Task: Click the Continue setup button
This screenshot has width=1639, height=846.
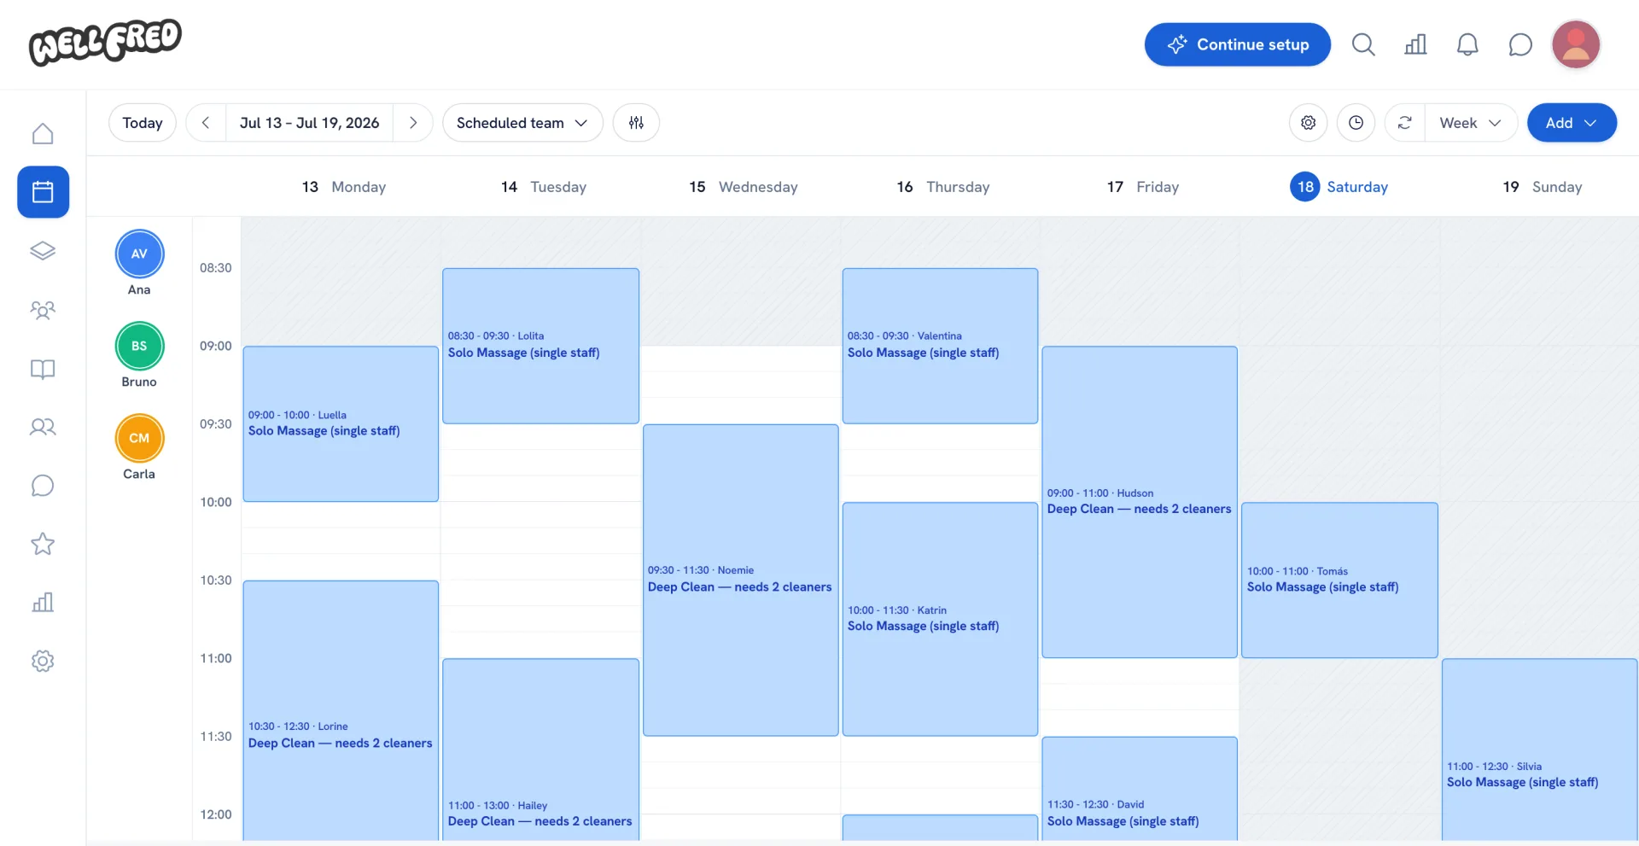Action: tap(1237, 44)
